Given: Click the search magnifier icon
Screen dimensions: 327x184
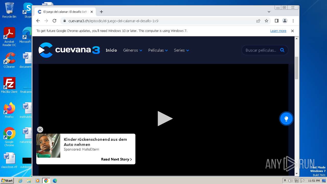Looking at the screenshot, I should (x=282, y=50).
